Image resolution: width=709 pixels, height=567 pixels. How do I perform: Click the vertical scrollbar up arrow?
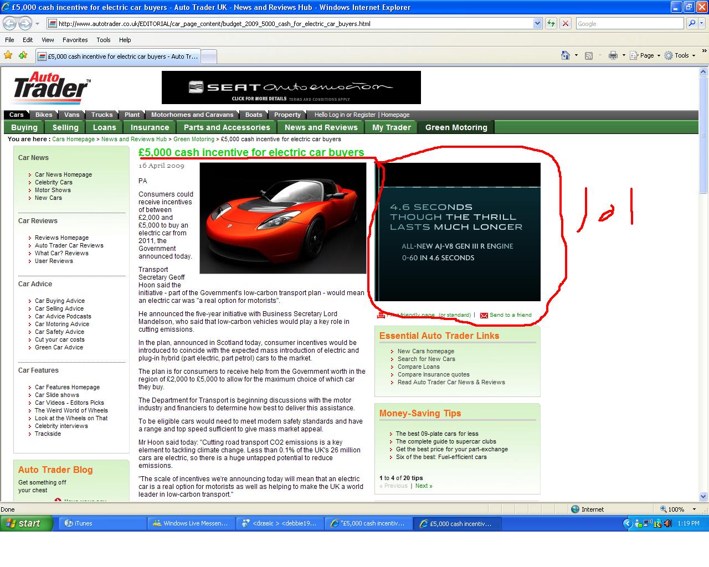pyautogui.click(x=703, y=71)
